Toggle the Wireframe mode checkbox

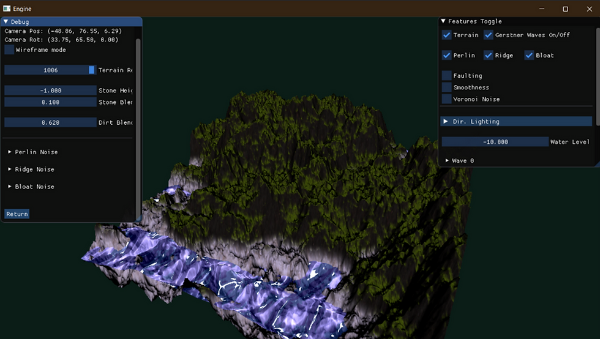[9, 50]
